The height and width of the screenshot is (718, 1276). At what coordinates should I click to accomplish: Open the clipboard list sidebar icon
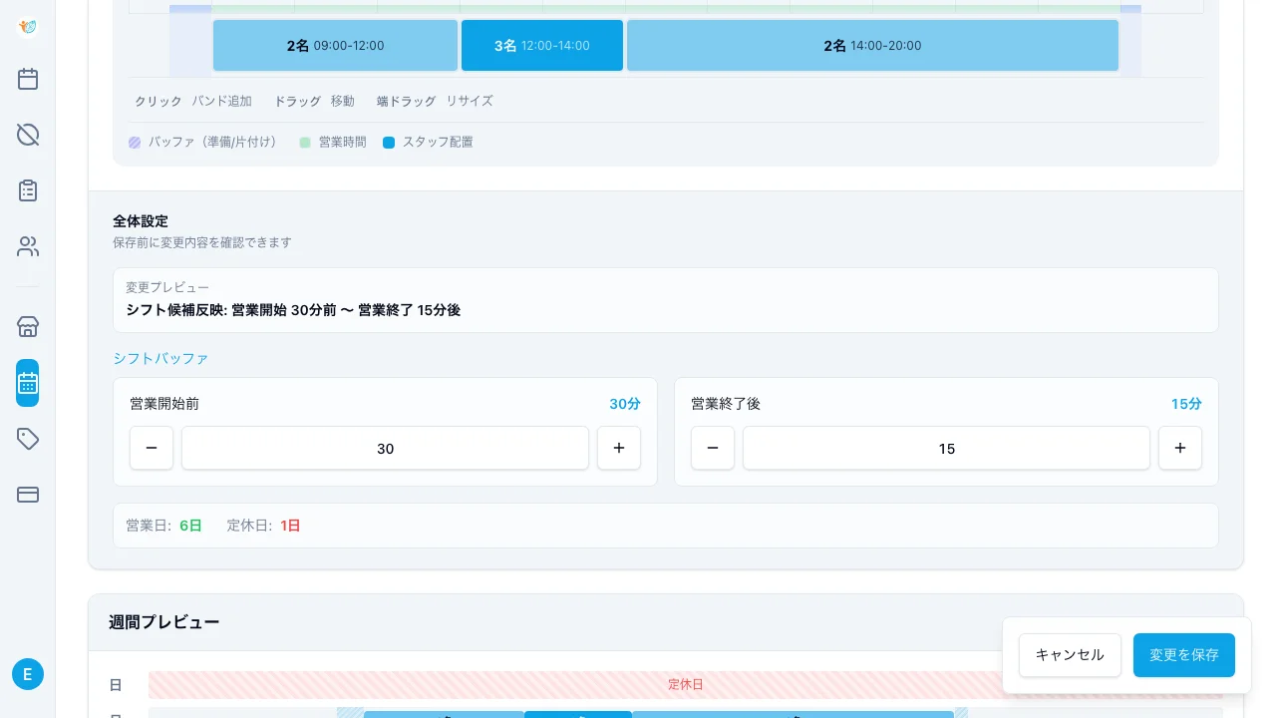click(28, 190)
